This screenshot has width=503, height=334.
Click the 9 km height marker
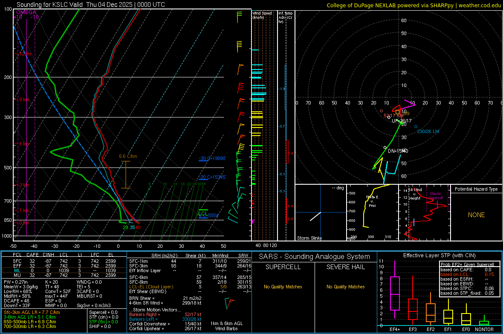pyautogui.click(x=24, y=99)
